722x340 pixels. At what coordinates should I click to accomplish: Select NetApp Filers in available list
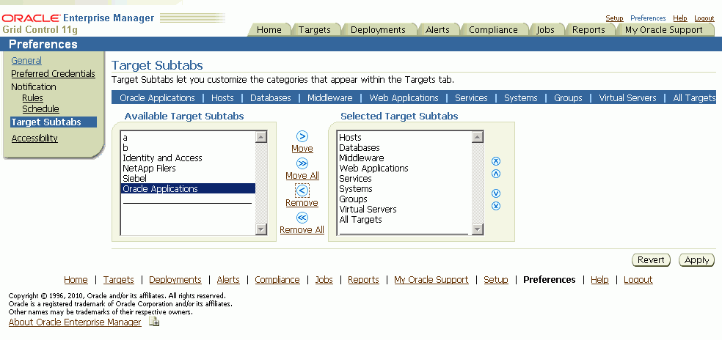188,169
